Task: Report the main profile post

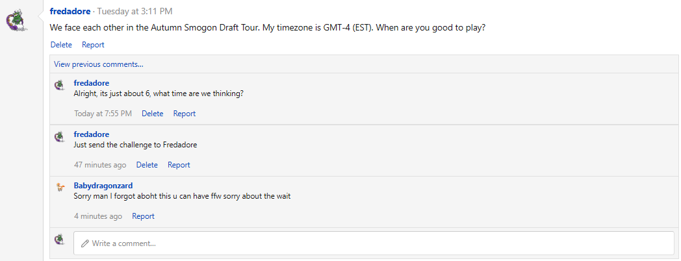Action: 93,45
